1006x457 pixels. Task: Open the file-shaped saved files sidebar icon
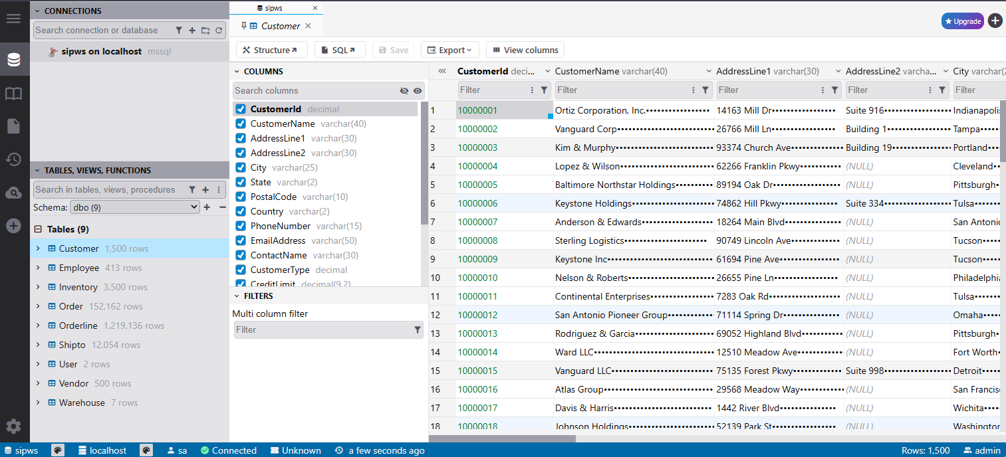point(13,126)
